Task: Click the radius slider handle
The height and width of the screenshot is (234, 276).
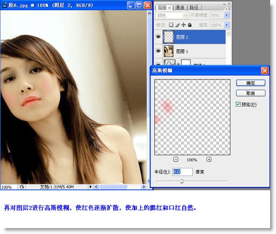Action: (182, 181)
